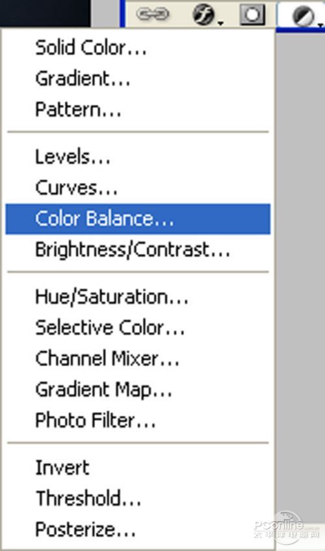Image resolution: width=325 pixels, height=551 pixels.
Task: Click the link layers chain icon
Action: 153,14
